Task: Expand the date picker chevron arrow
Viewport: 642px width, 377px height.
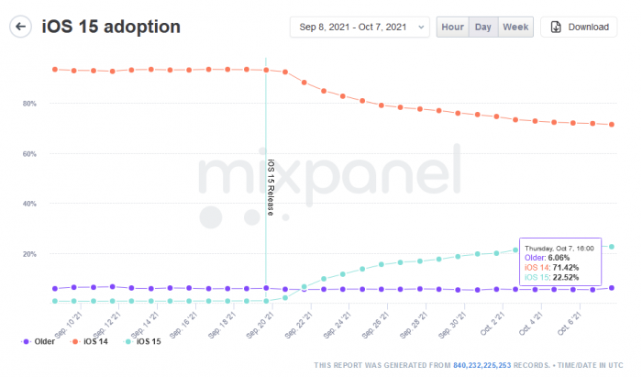Action: point(421,27)
